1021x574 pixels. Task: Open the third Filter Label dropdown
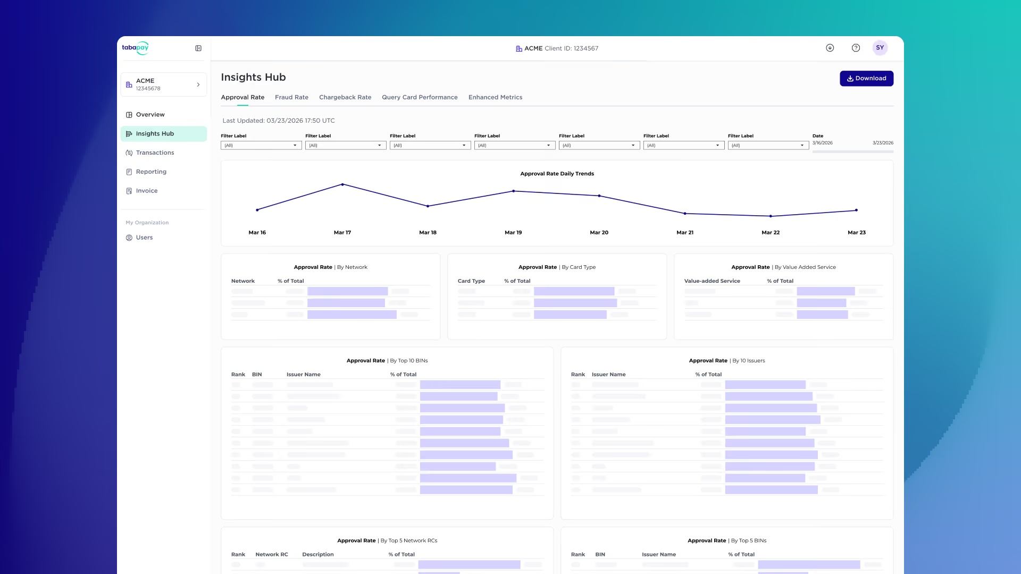tap(430, 145)
